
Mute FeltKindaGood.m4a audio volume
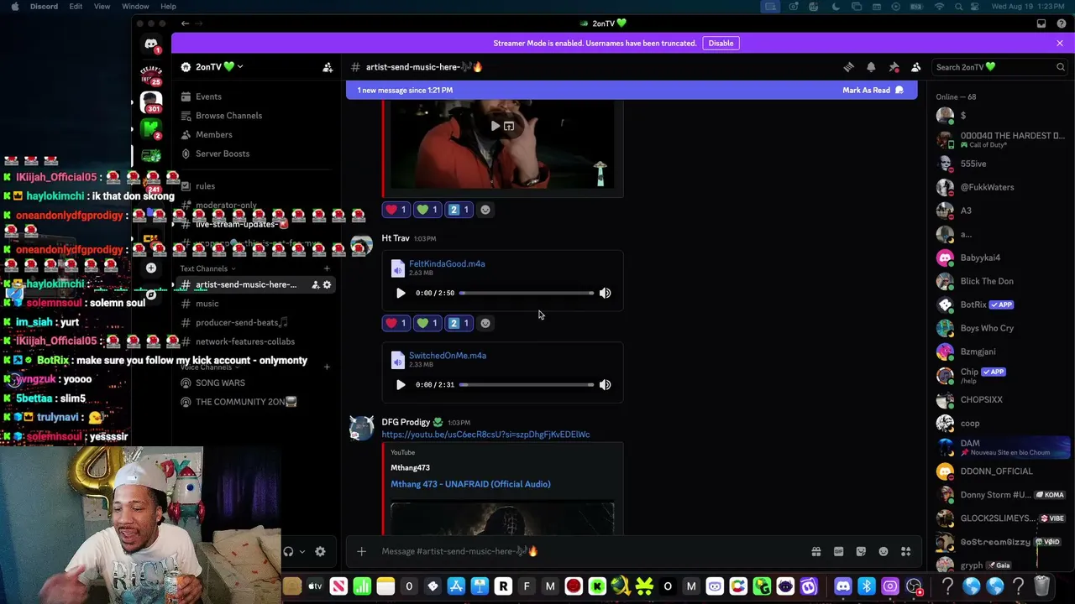[x=605, y=293]
